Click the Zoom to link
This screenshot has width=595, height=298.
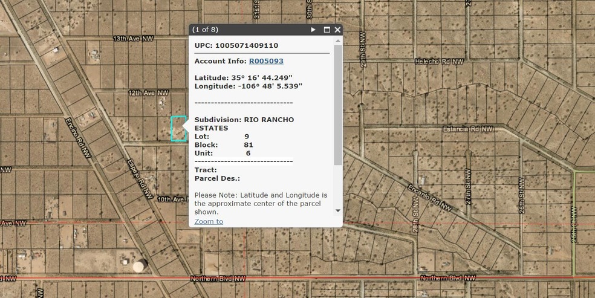click(209, 221)
